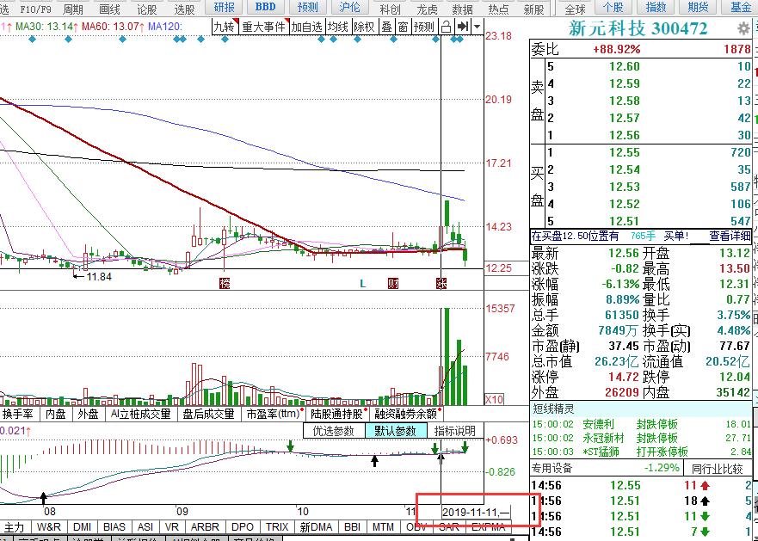Open the 数据 menu item
Screen dimensions: 758x541
[x=463, y=9]
